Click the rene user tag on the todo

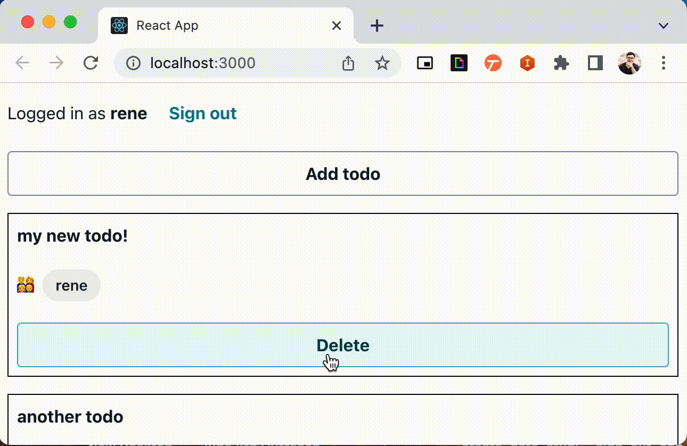71,285
